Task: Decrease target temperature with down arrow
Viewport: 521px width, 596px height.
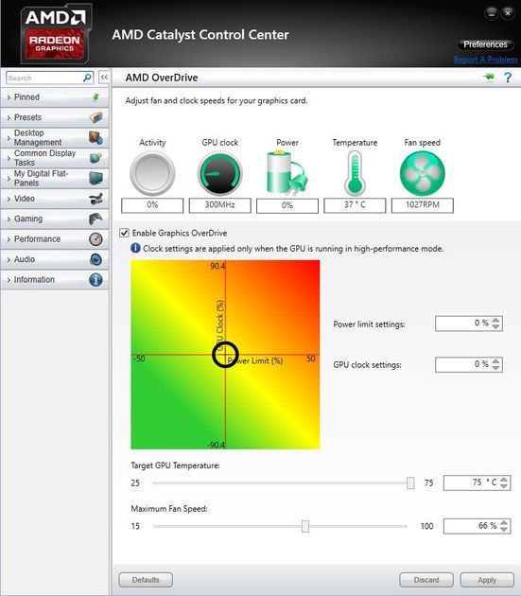Action: [x=504, y=486]
